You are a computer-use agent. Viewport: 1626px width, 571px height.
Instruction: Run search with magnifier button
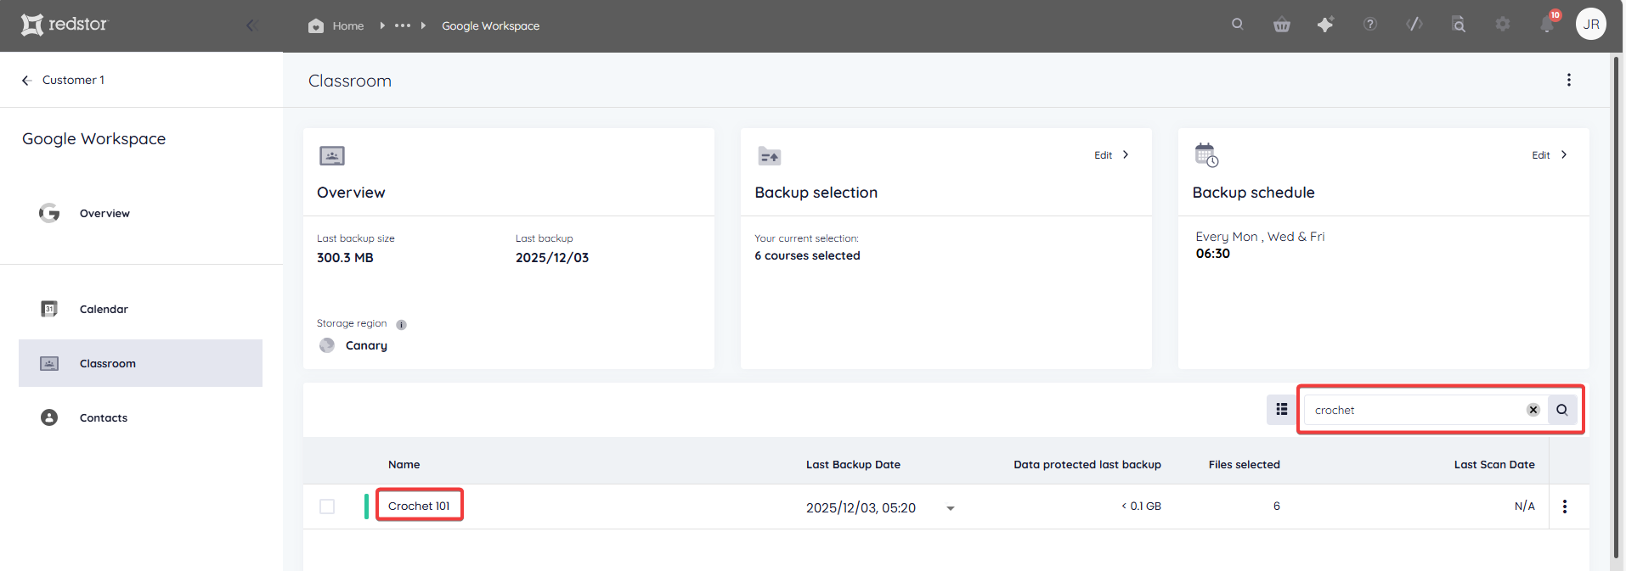pos(1562,410)
